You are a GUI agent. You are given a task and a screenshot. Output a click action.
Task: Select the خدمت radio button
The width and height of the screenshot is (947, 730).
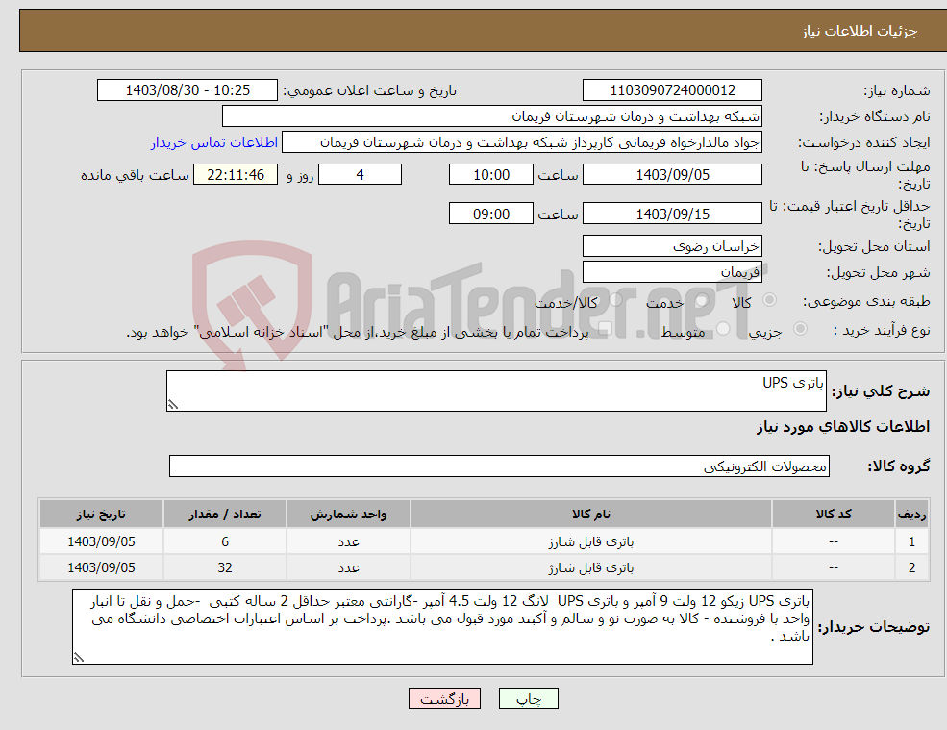point(701,300)
